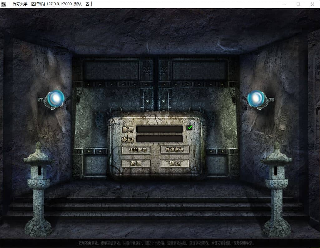This screenshot has width=320, height=248.
Task: Click the left stone lantern
Action: coord(38,190)
